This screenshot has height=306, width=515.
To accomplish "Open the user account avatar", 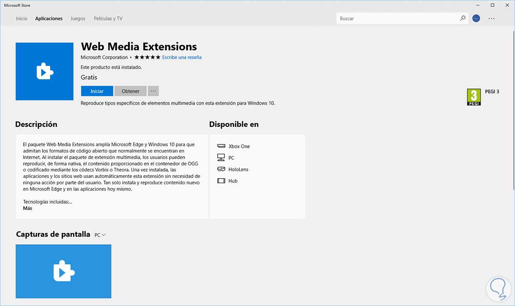I will [x=476, y=18].
